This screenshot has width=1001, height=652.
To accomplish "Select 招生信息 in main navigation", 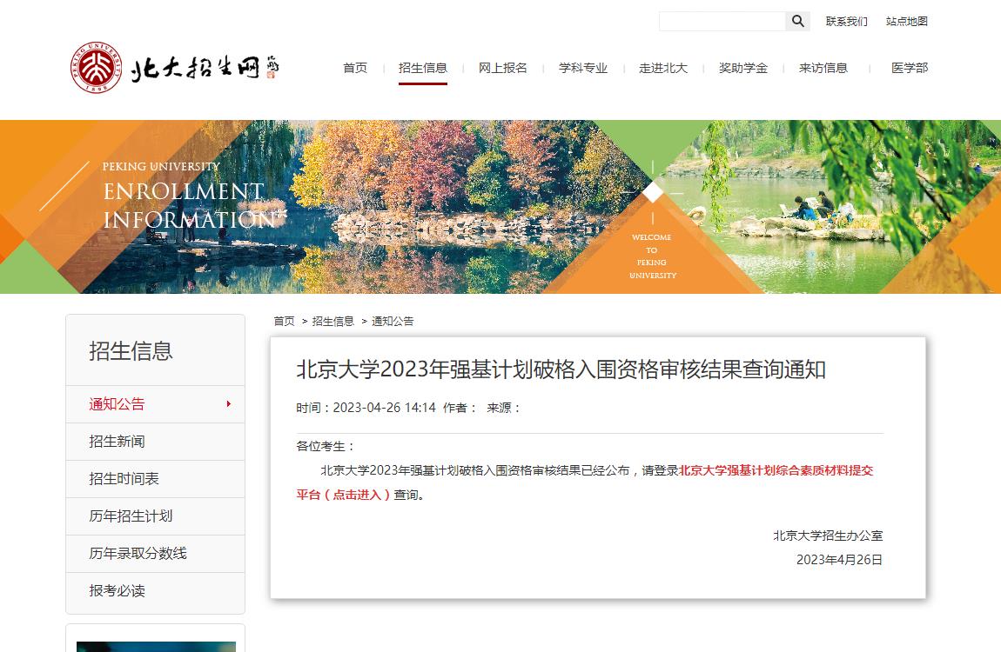I will [423, 68].
